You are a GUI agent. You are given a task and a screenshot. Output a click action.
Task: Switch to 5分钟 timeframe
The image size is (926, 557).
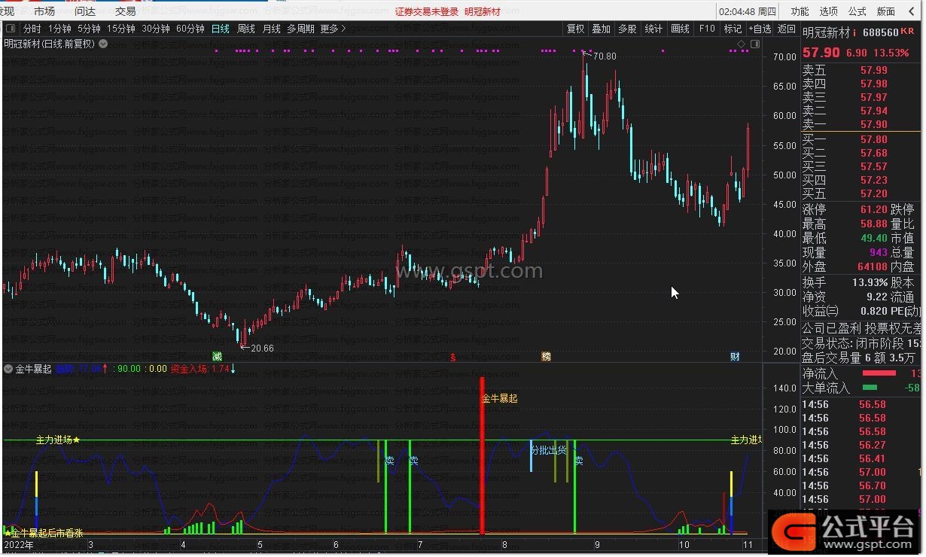[x=90, y=29]
